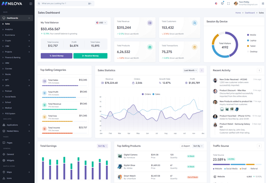Image resolution: width=266 pixels, height=183 pixels.
Task: Click the Total loss category icon
Action: tap(44, 117)
